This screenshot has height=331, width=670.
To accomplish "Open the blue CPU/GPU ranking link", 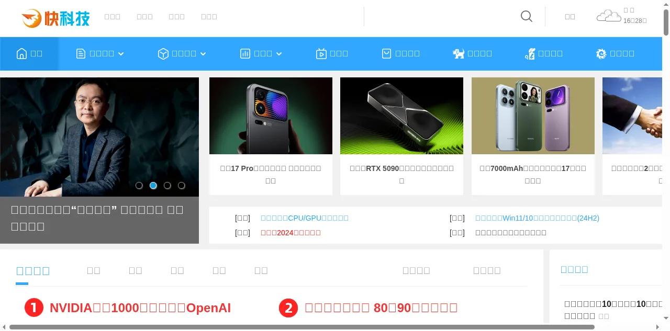I will tap(305, 218).
